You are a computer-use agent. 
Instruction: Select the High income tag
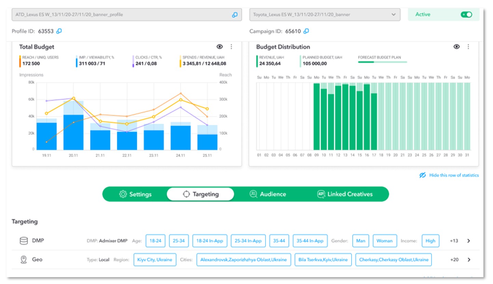point(430,241)
